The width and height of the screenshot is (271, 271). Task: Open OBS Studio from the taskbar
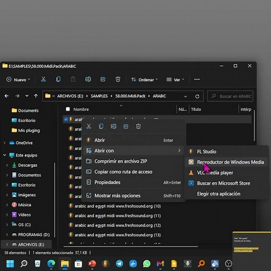[228, 264]
